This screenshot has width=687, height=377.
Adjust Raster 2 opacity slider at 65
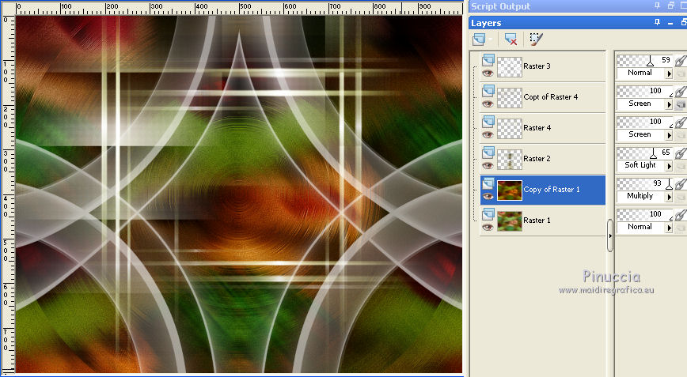click(x=653, y=153)
